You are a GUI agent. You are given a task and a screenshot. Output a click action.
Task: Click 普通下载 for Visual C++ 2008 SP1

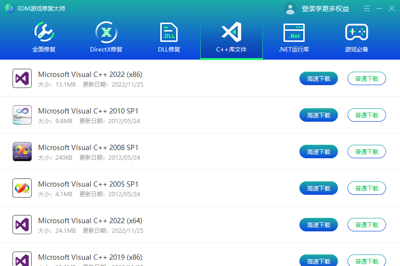367,152
